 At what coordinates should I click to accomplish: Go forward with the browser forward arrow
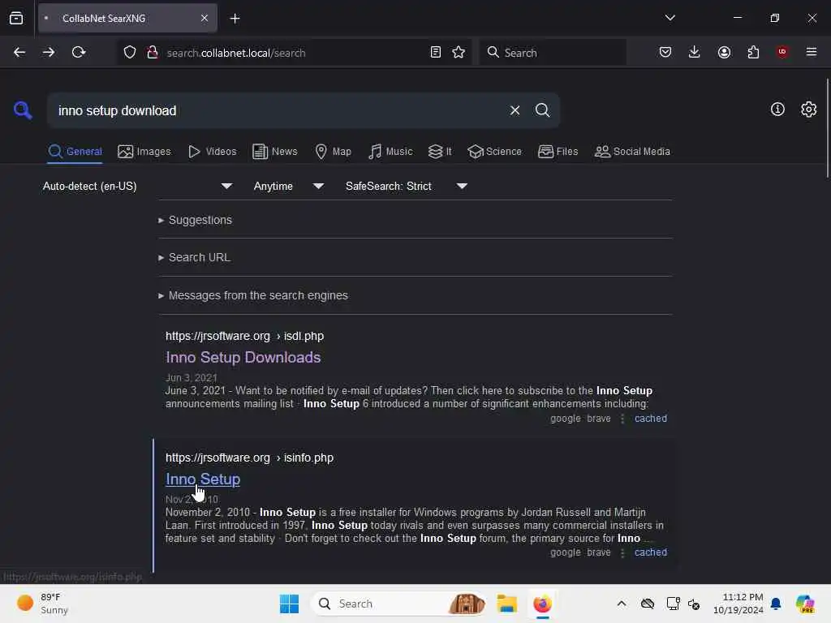pyautogui.click(x=48, y=52)
